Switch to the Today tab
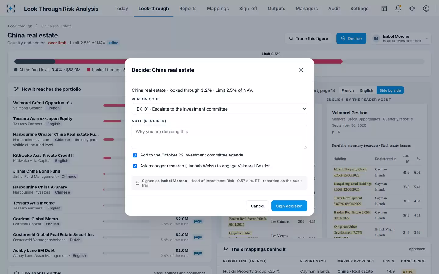The image size is (439, 274). [x=121, y=9]
